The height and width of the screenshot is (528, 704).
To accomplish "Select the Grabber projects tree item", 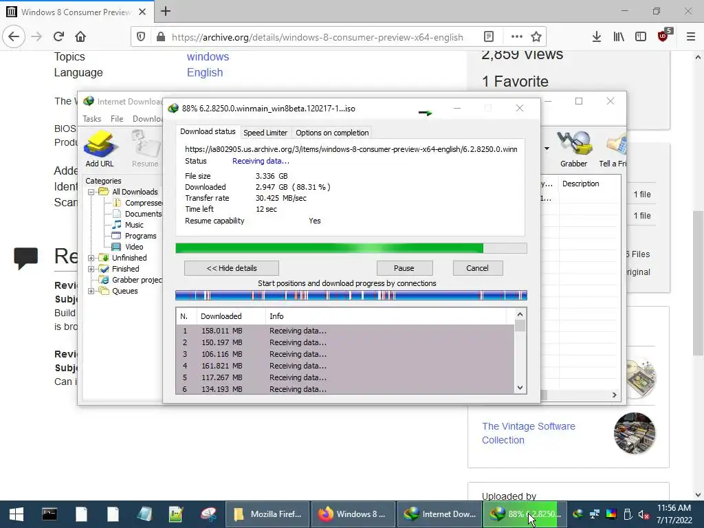I will [x=131, y=280].
